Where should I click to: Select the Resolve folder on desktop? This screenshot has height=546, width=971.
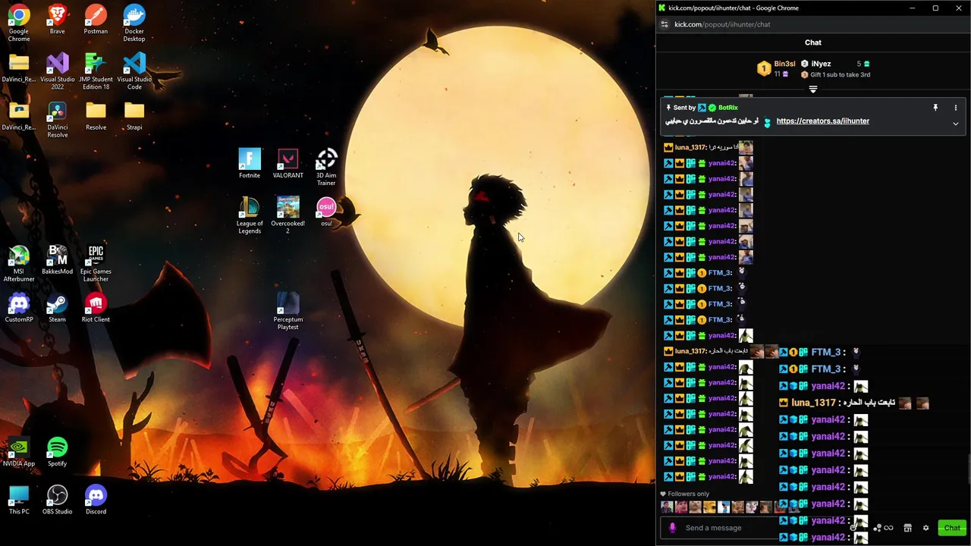(96, 115)
